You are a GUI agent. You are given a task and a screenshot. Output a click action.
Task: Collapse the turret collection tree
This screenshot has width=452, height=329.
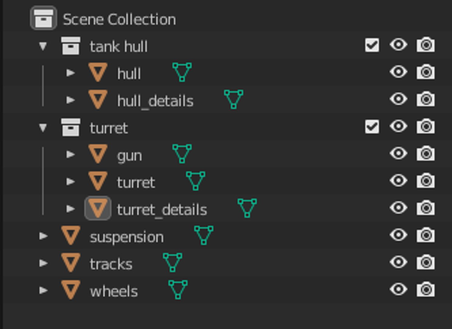click(x=43, y=127)
